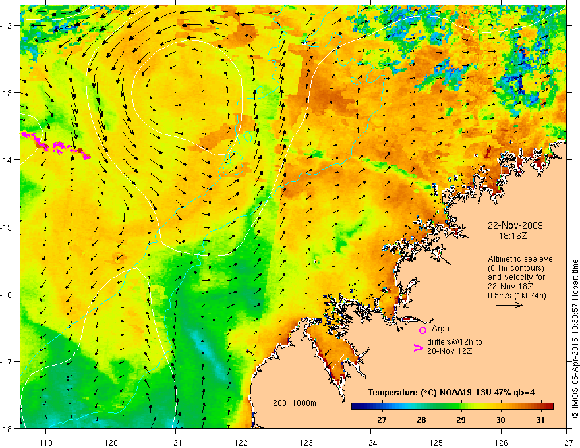This screenshot has width=580, height=448.
Task: Click the longitude 124 axis label
Action: click(371, 443)
